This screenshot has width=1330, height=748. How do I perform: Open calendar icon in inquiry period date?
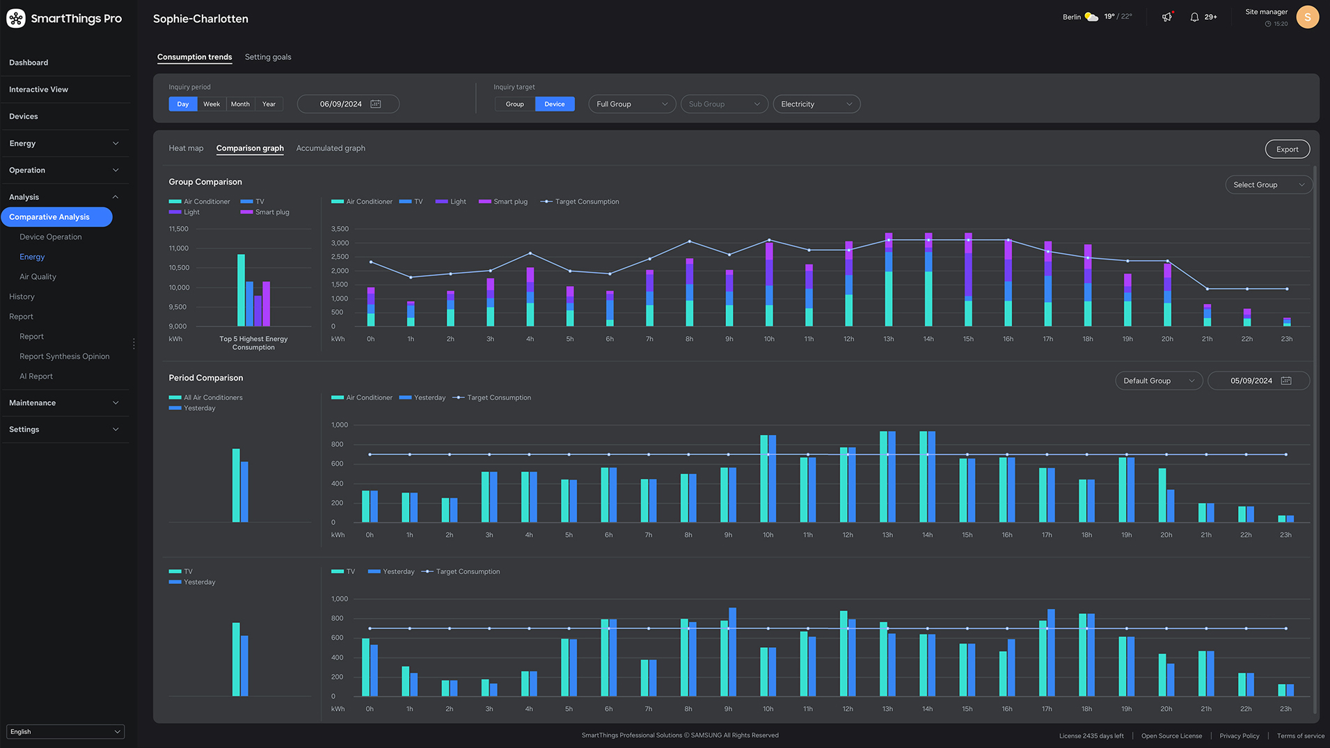point(376,104)
